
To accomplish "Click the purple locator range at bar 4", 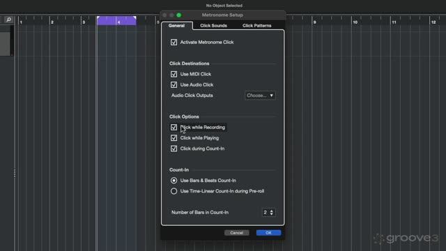I will pos(116,20).
